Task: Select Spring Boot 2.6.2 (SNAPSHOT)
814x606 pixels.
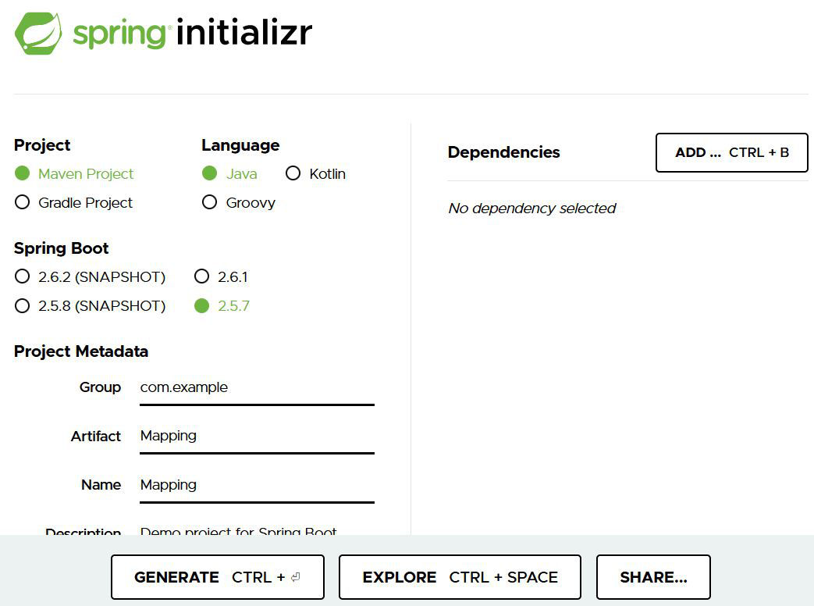Action: point(23,276)
